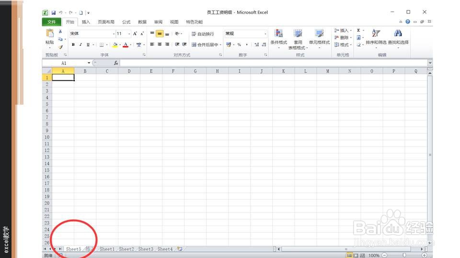Decrease the number of decimal places

(264, 45)
